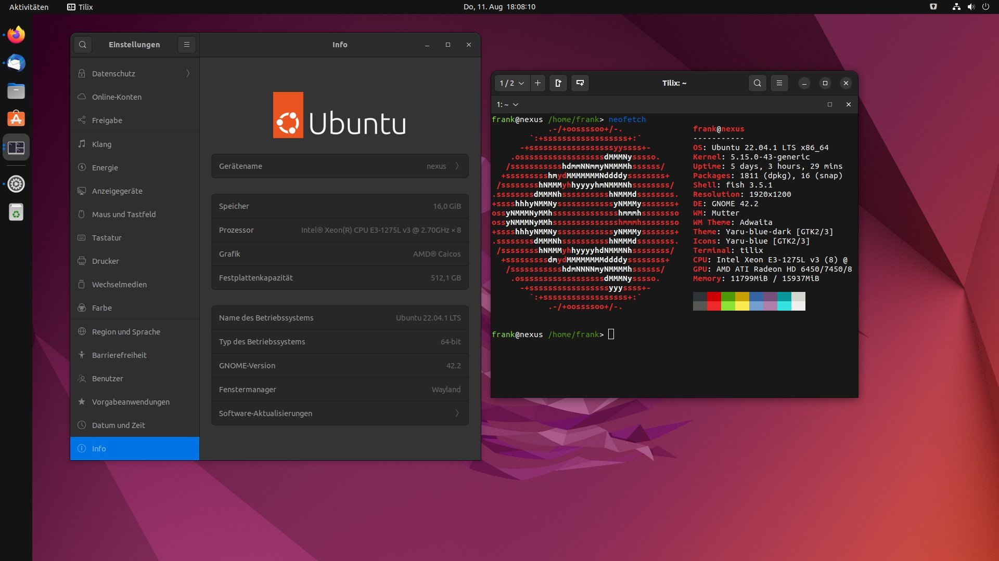
Task: Click the Fenstermanager Wayland row
Action: [340, 390]
